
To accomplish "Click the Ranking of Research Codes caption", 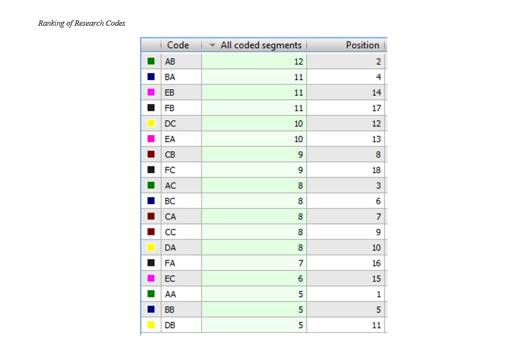I will (x=82, y=23).
